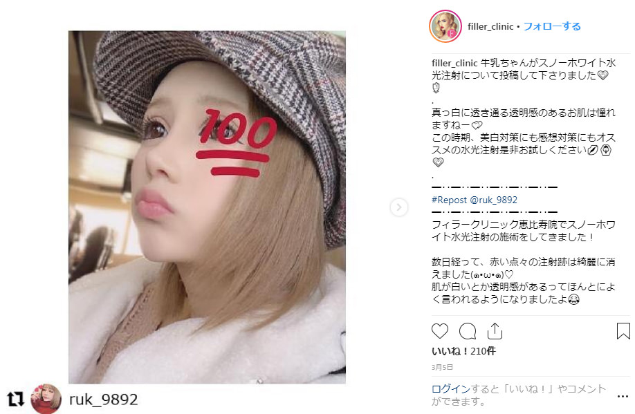Open comments with the speech bubble icon

click(x=468, y=331)
